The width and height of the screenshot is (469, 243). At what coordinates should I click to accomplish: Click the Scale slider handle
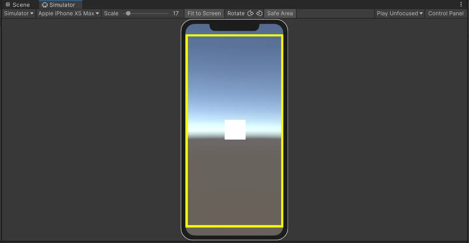[x=128, y=13]
